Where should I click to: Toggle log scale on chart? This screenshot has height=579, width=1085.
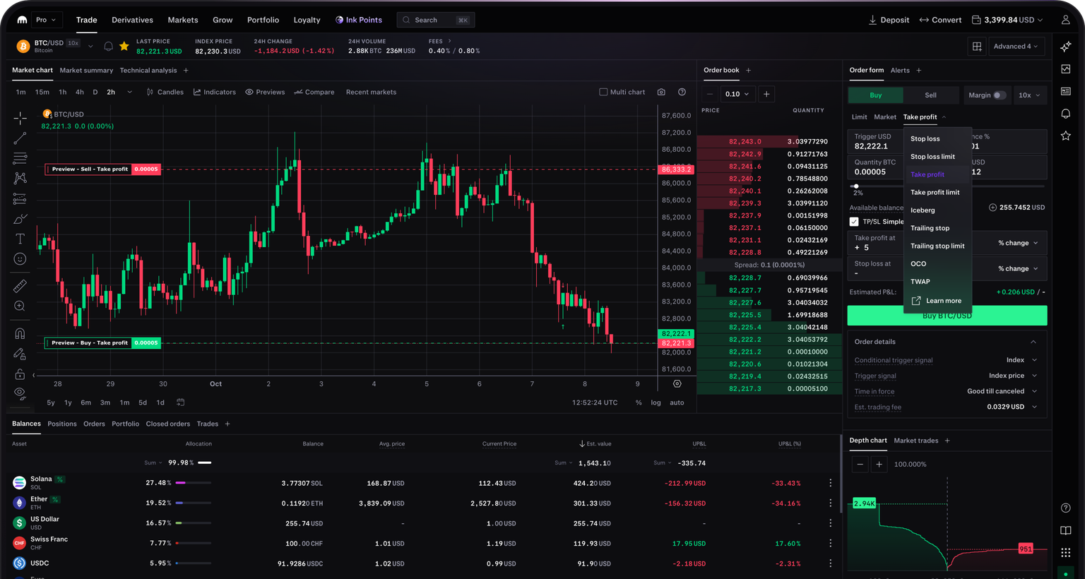click(656, 402)
